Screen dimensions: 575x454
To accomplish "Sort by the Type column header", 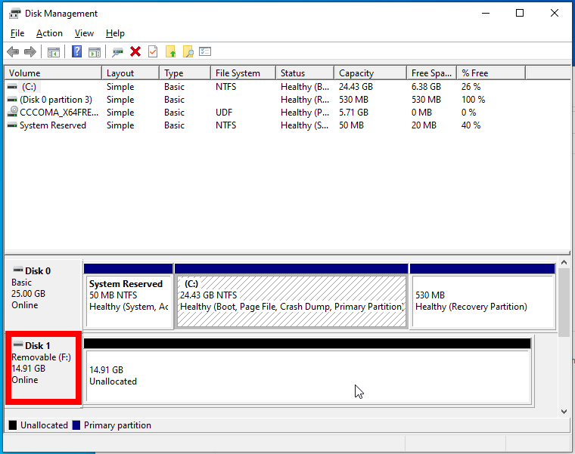I will (185, 73).
